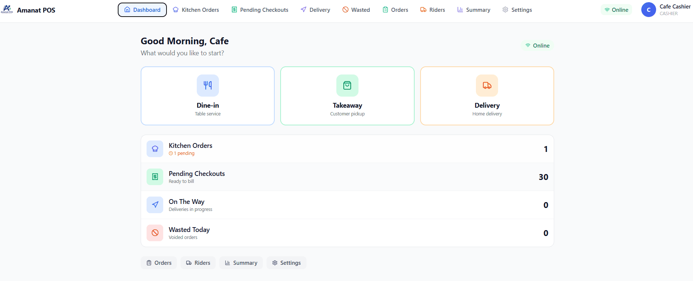The width and height of the screenshot is (693, 281).
Task: Open the Kitchen Orders summary row
Action: 347,149
